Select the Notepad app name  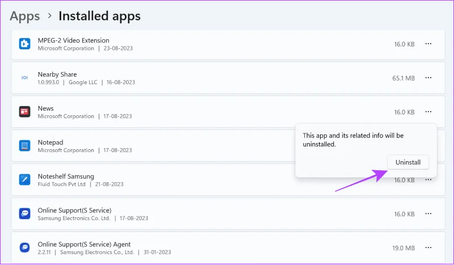[51, 142]
